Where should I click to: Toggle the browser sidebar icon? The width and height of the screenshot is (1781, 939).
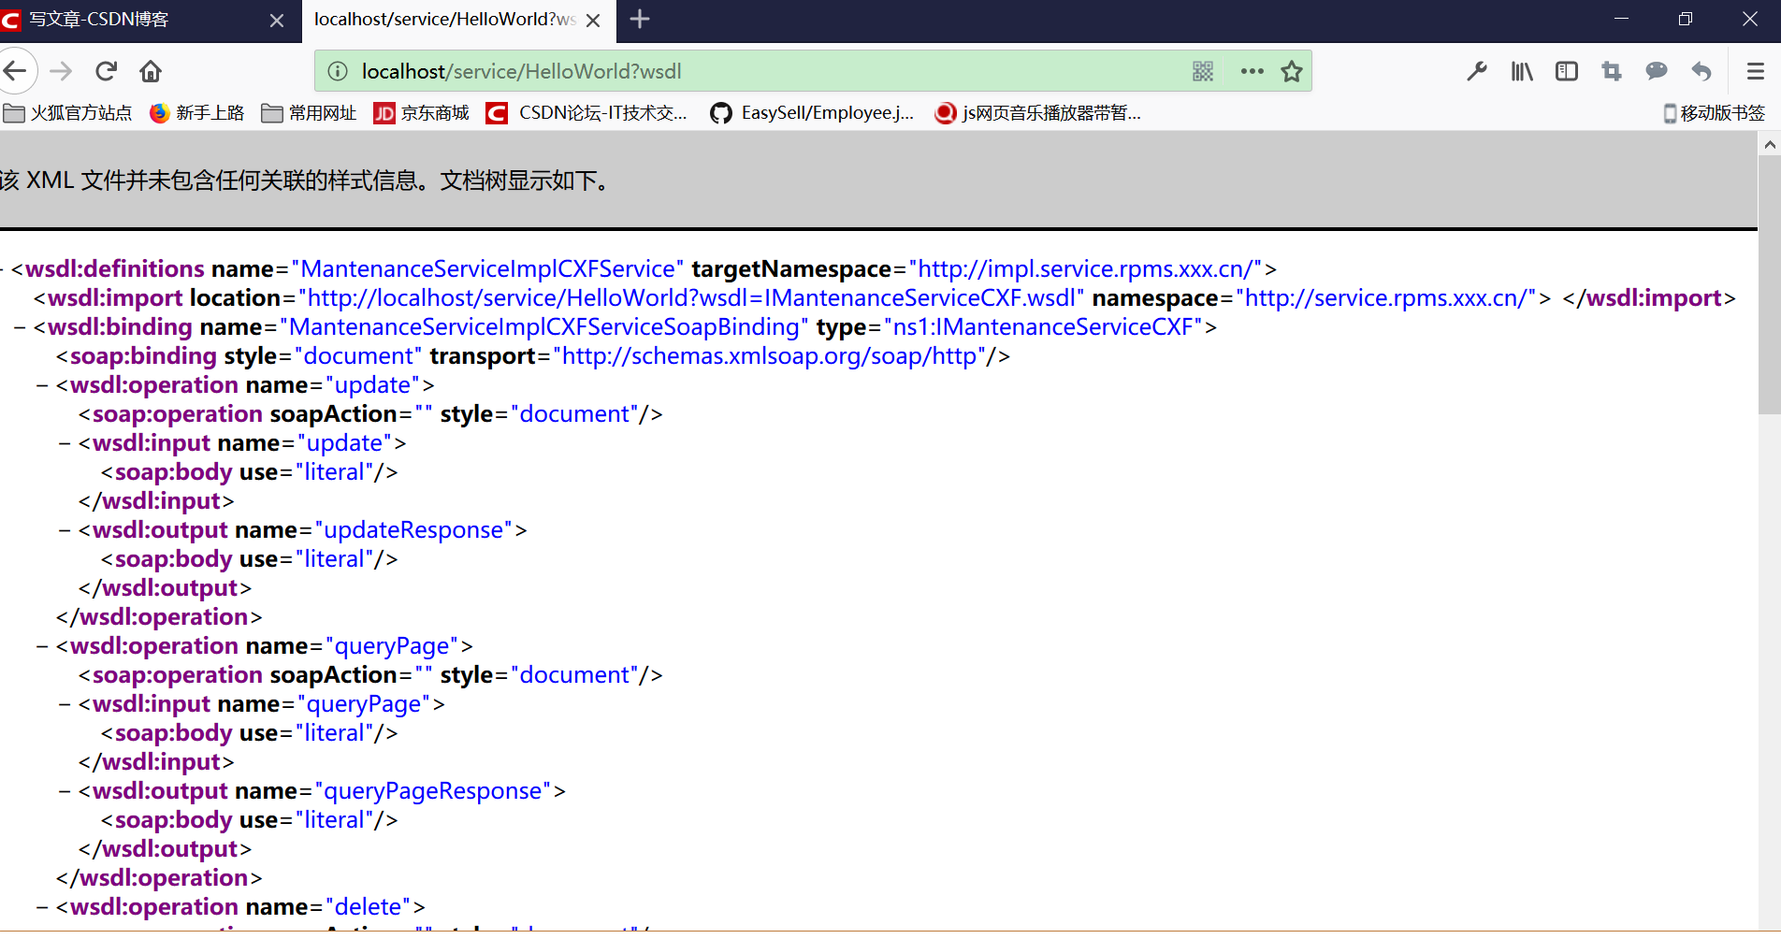coord(1566,70)
